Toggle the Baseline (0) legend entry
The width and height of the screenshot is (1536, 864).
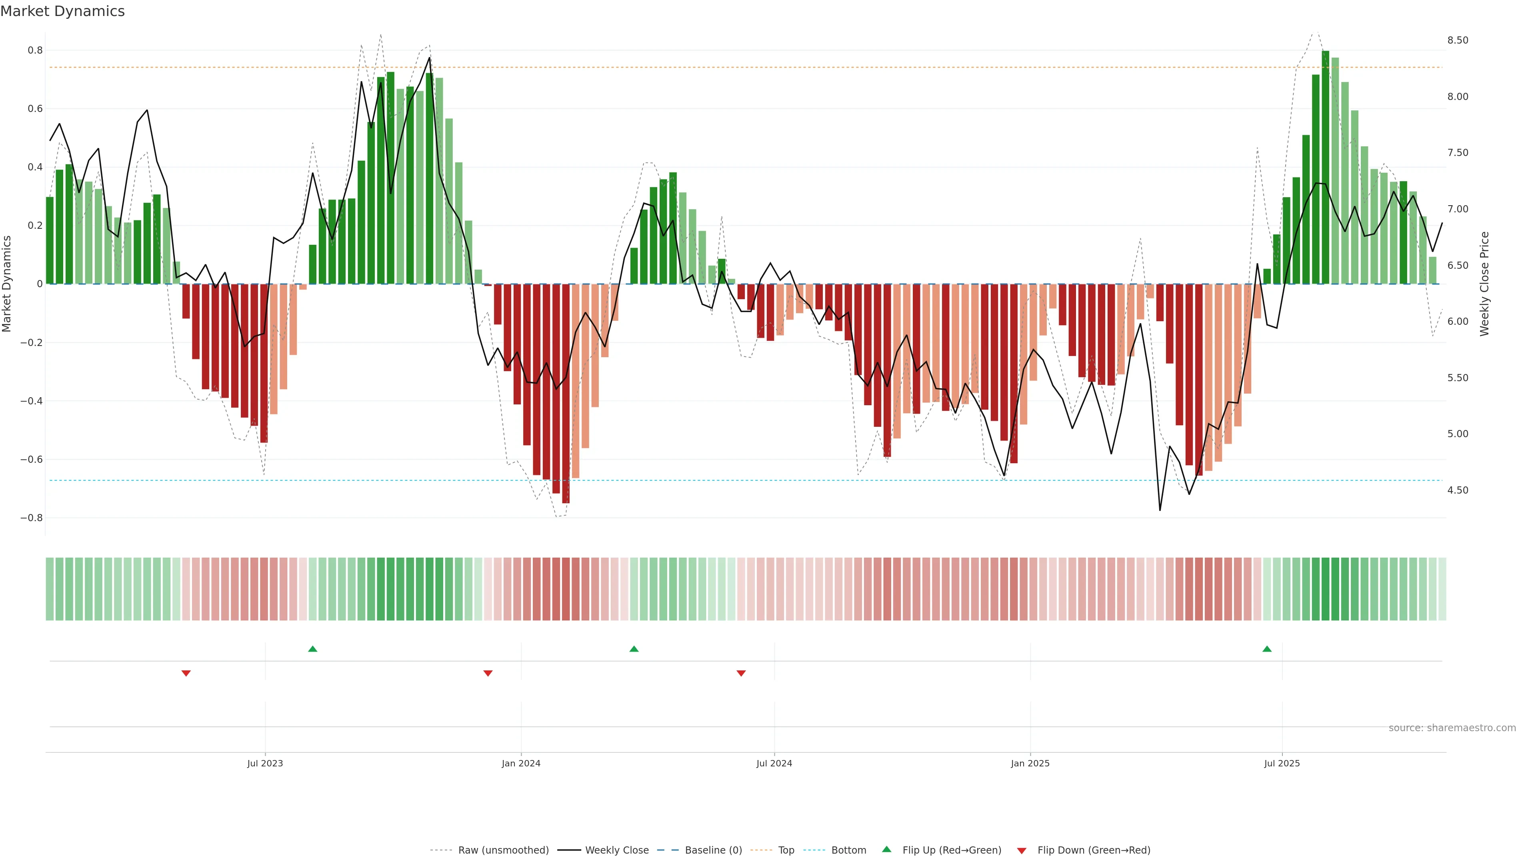[x=713, y=850]
